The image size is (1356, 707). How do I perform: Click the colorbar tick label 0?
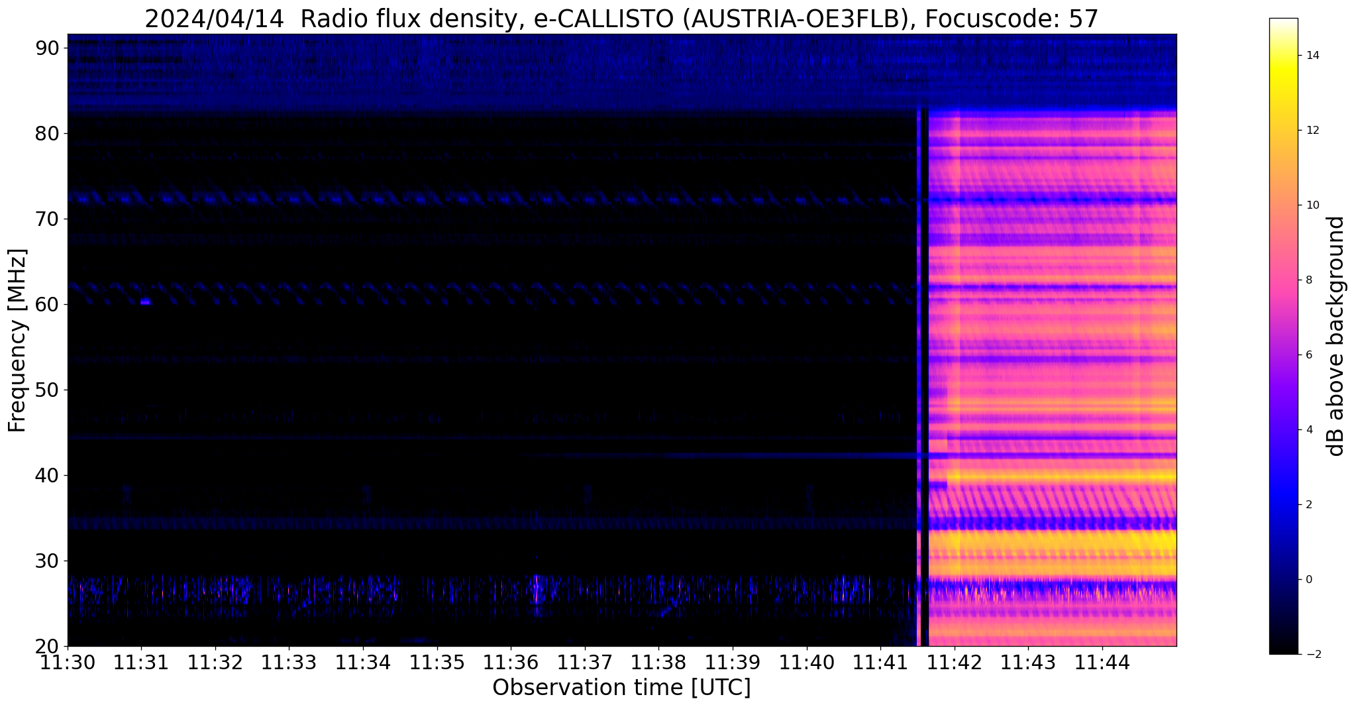click(x=1308, y=580)
